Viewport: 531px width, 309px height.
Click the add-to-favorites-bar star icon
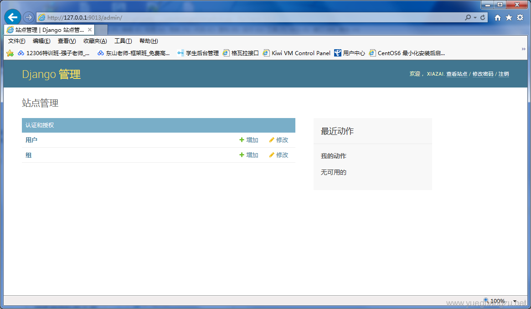point(10,53)
